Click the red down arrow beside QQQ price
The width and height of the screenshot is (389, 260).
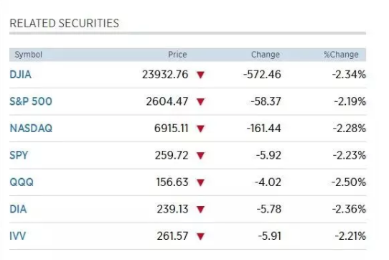coord(200,182)
